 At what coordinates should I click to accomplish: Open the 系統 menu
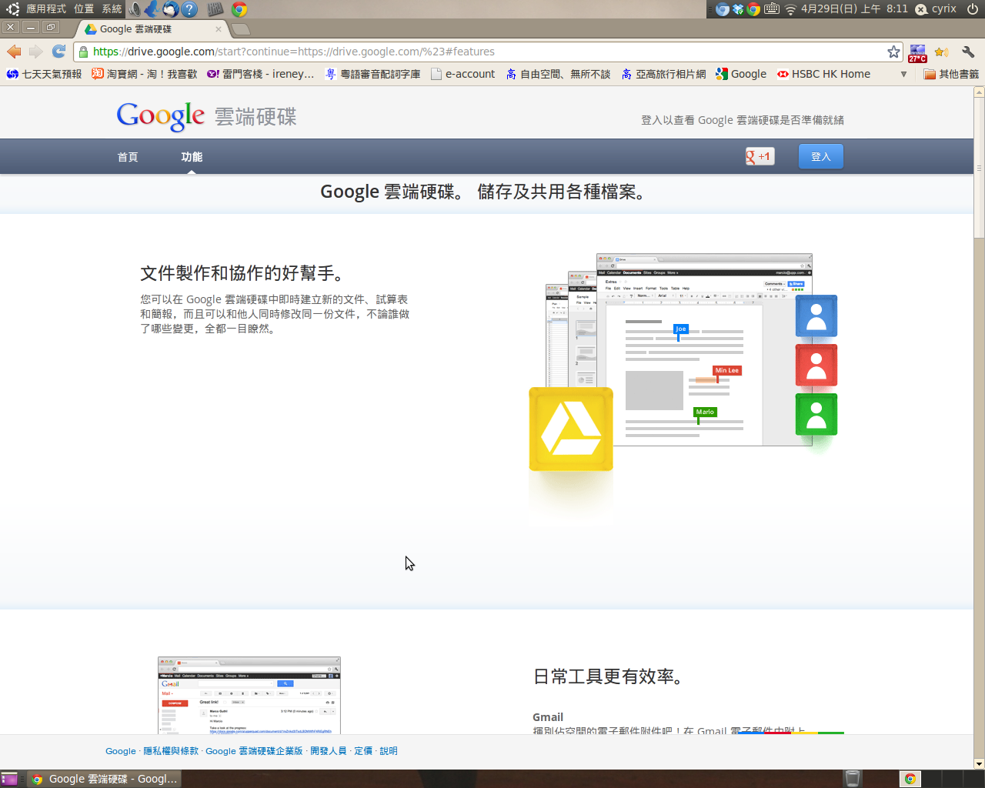pyautogui.click(x=112, y=9)
